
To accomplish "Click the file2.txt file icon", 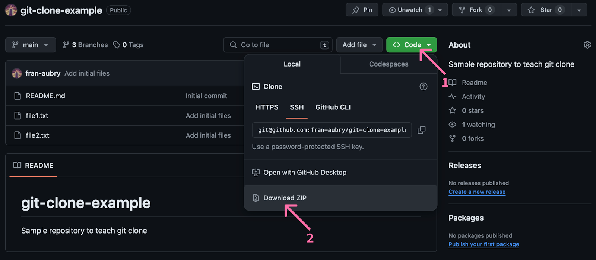I will coord(18,135).
